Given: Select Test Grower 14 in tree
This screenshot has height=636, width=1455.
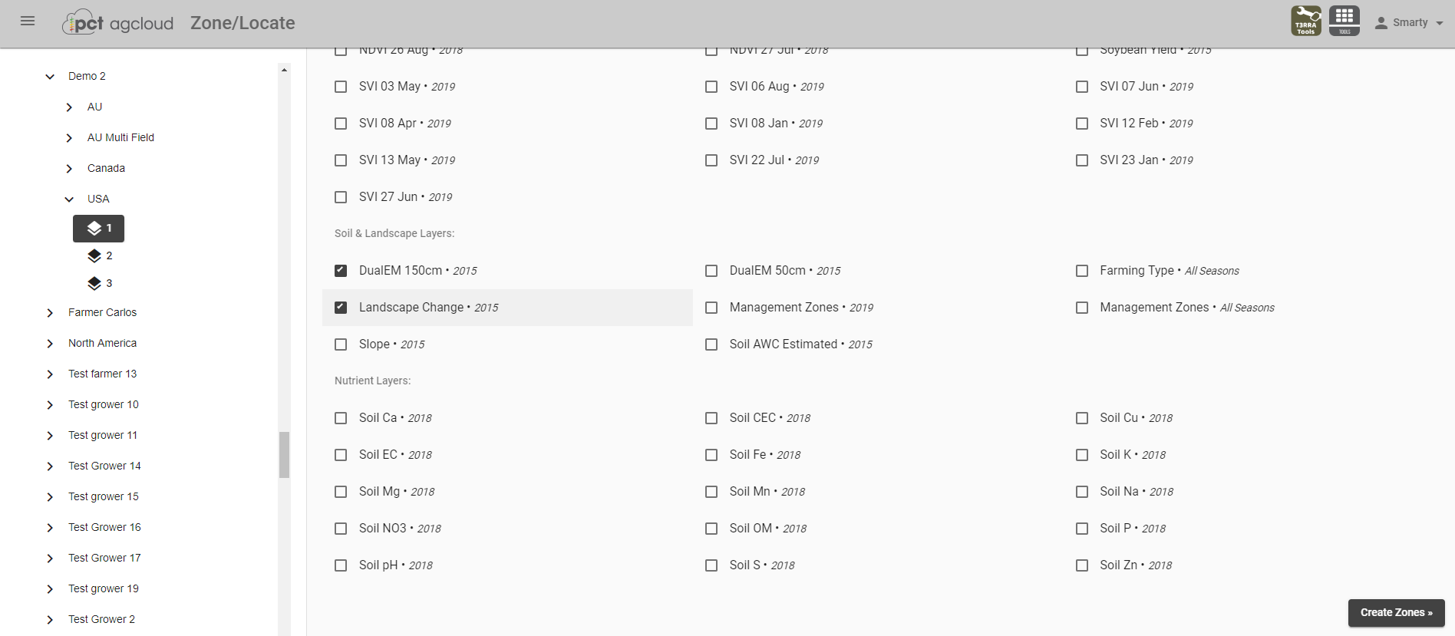Looking at the screenshot, I should (104, 466).
